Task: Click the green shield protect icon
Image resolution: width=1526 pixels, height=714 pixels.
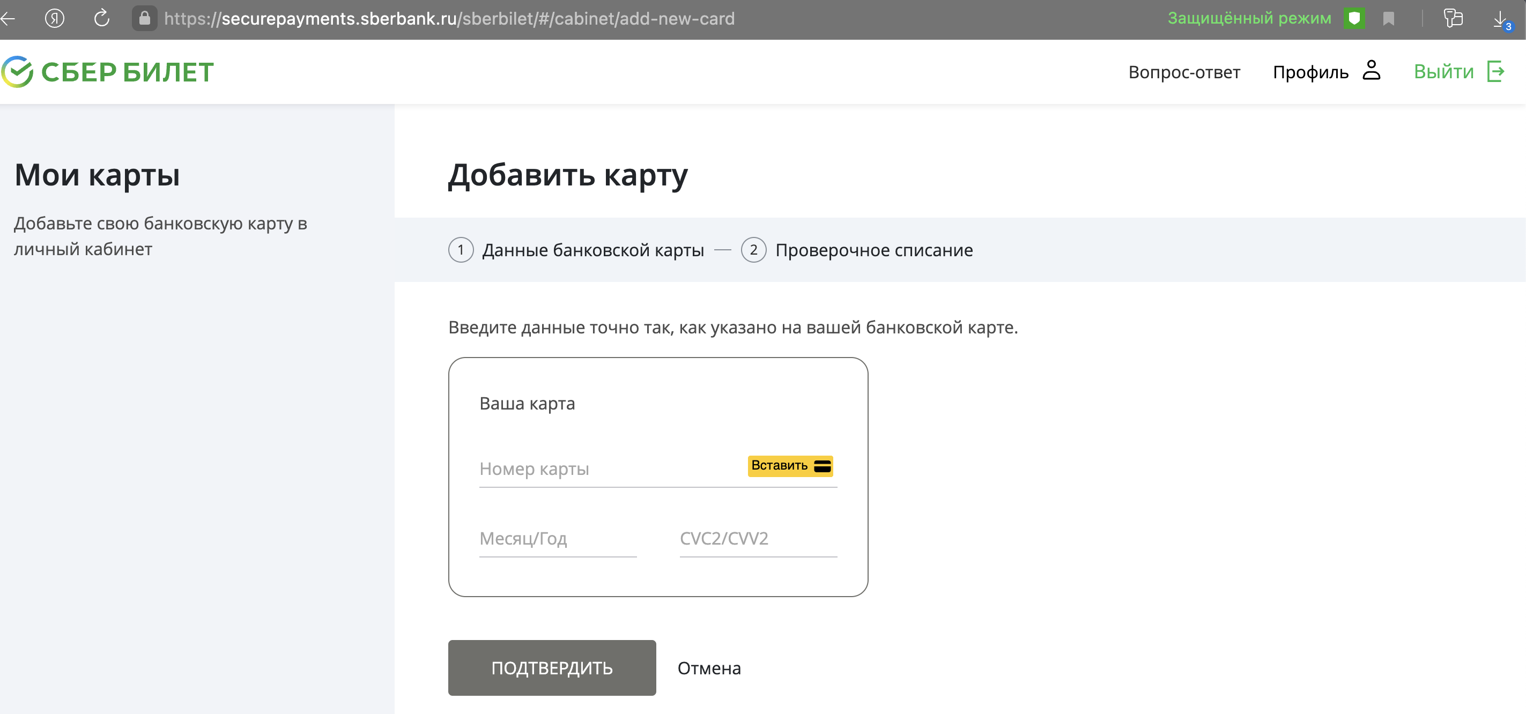Action: [1354, 18]
